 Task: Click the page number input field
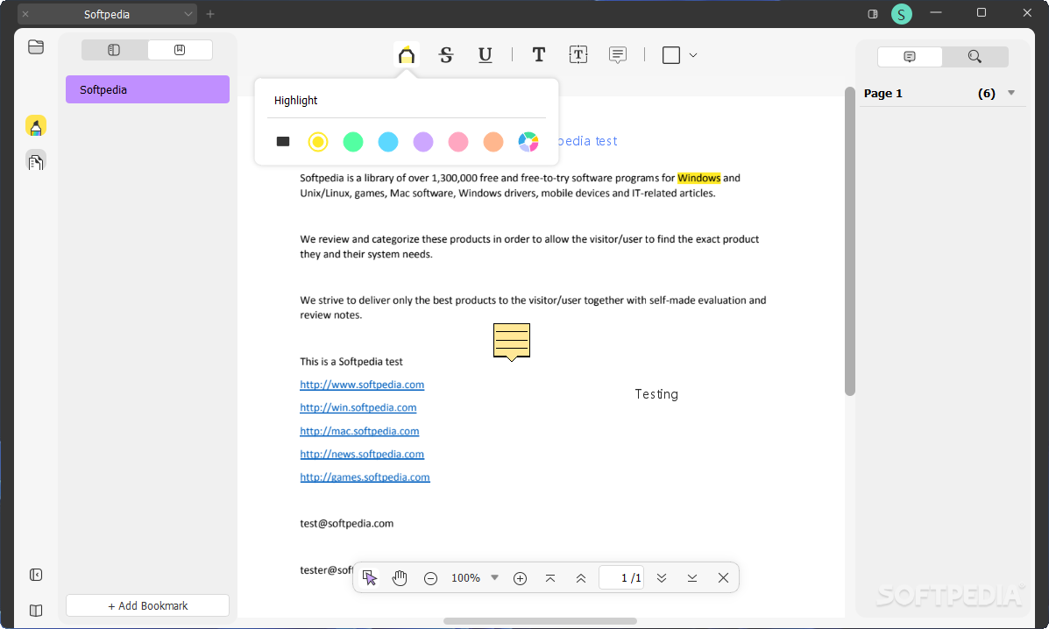(x=621, y=578)
